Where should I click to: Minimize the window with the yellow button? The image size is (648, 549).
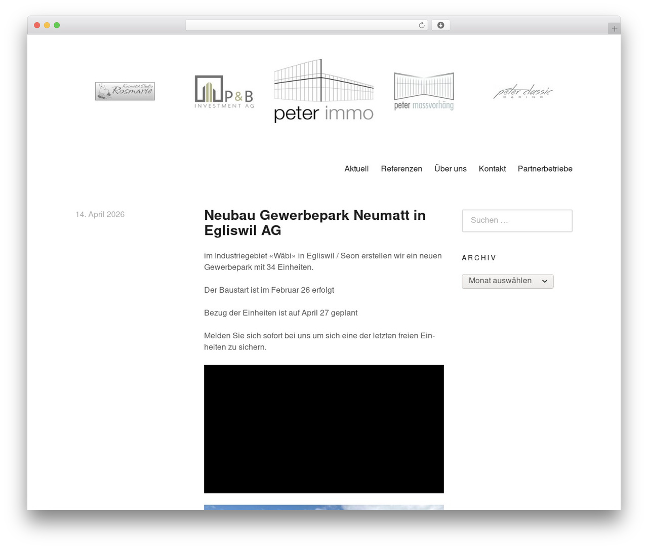(47, 25)
